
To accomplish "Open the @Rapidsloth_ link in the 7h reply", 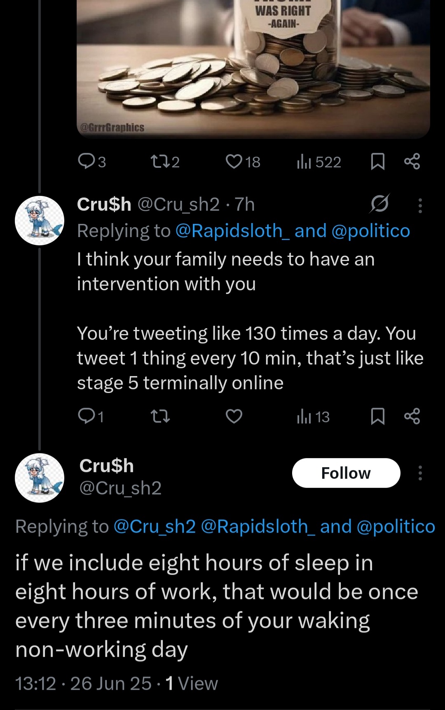I will [x=232, y=231].
